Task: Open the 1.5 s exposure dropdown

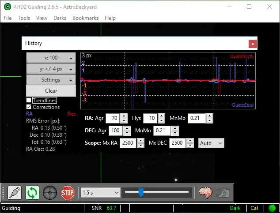Action: tap(101, 193)
